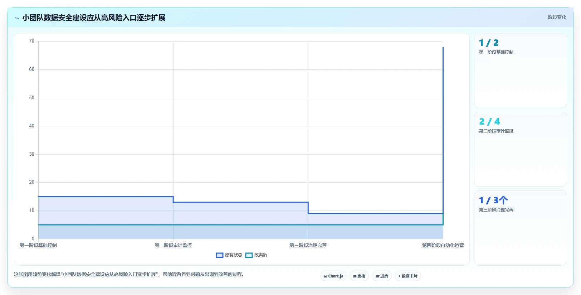Select the 1 / 3个 value in the third card
This screenshot has height=295, width=581.
pyautogui.click(x=493, y=200)
